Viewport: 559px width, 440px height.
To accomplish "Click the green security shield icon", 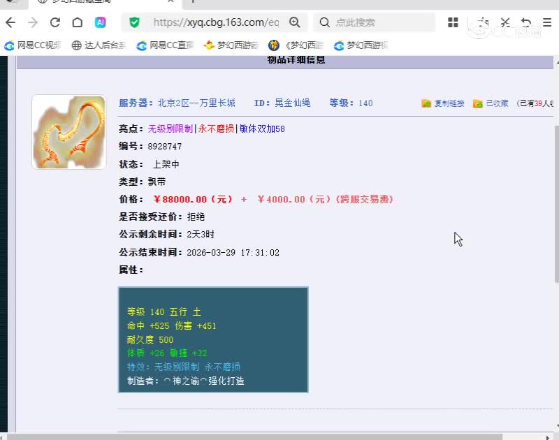I will (x=134, y=22).
